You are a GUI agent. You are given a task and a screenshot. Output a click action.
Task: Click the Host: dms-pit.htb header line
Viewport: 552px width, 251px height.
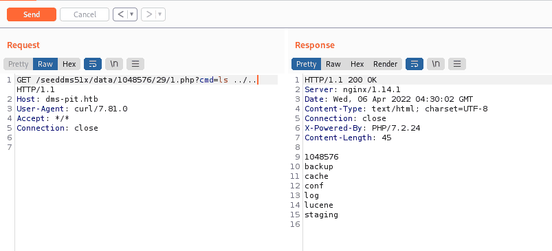pos(57,99)
